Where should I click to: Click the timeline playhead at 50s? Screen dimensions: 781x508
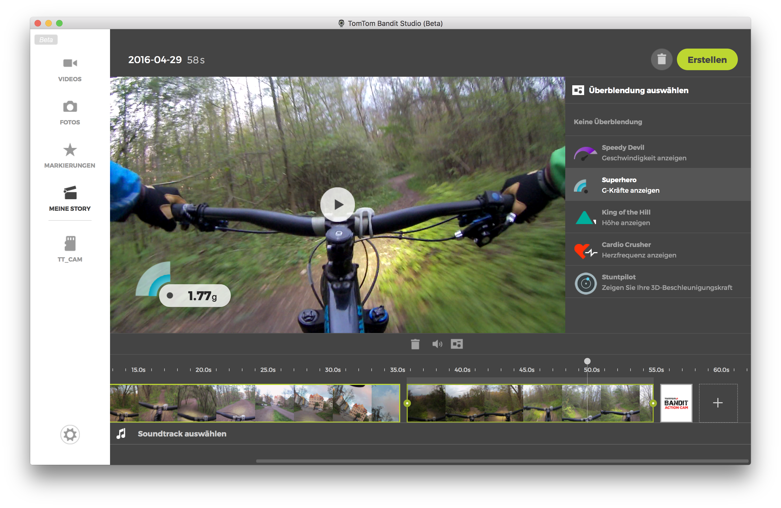point(587,361)
